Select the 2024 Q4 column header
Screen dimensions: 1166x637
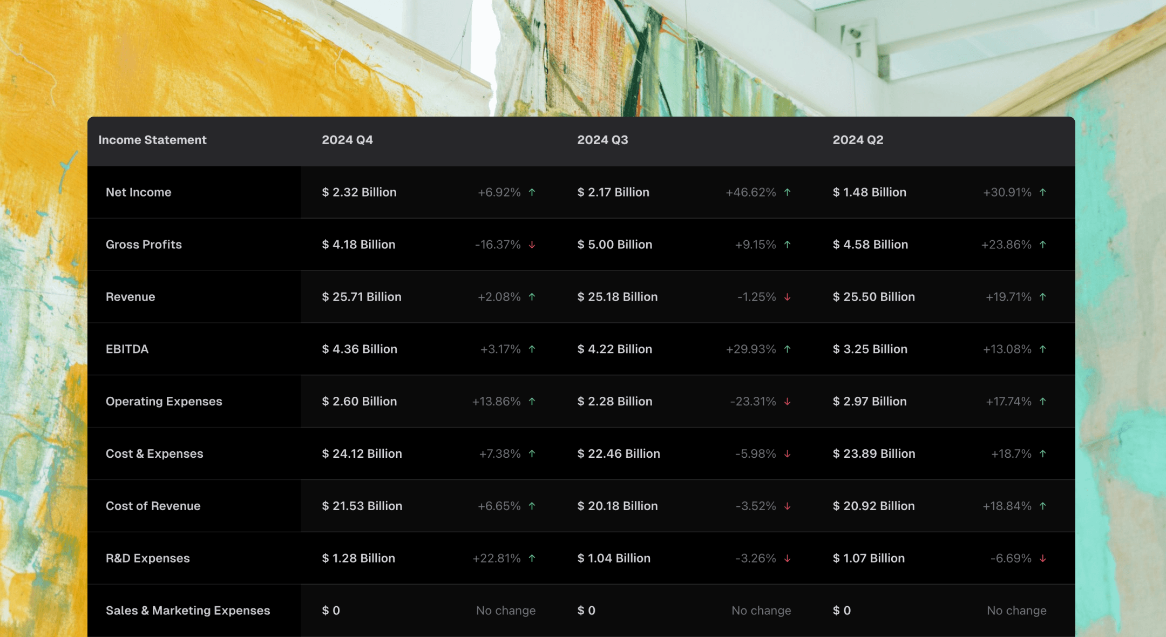coord(347,140)
